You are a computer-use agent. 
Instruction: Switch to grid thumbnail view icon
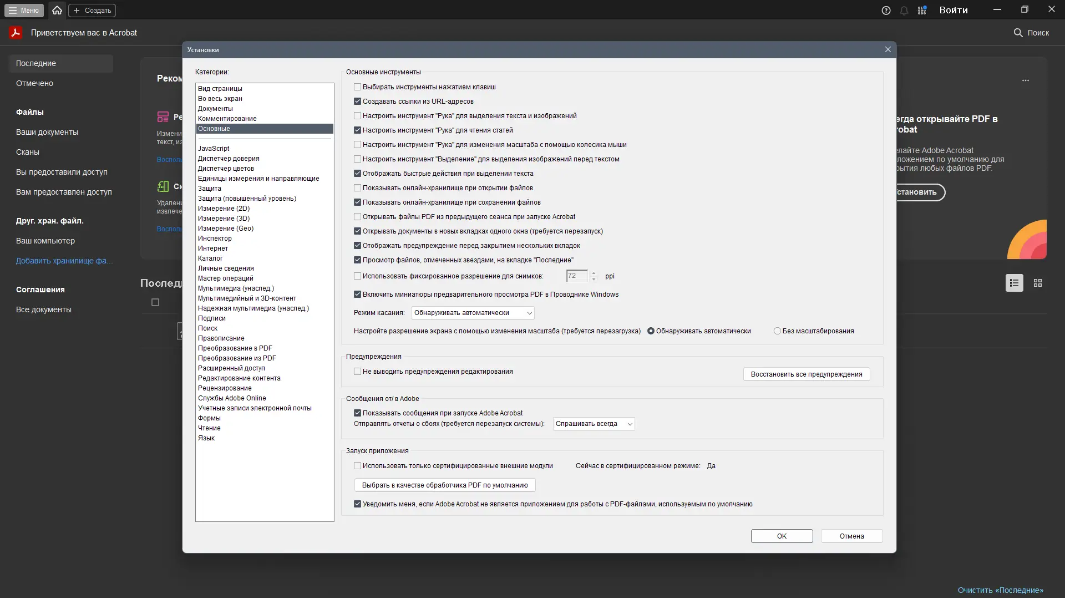(x=1038, y=283)
